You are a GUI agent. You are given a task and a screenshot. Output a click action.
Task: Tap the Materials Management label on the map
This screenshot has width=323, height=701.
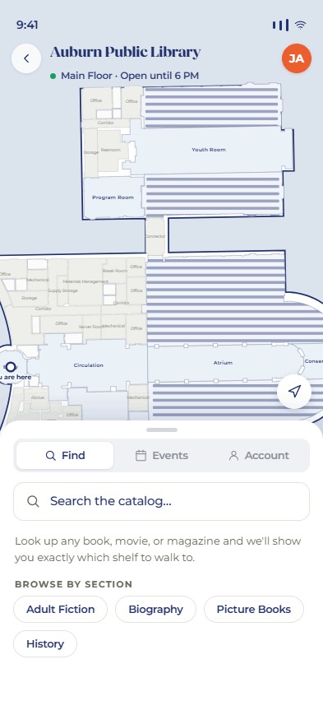coord(85,281)
